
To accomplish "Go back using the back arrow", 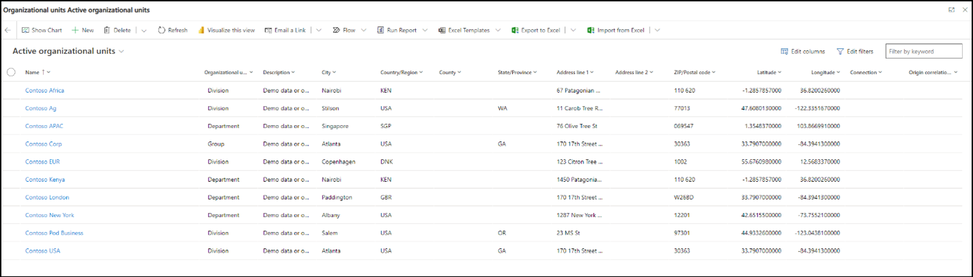I will (8, 30).
